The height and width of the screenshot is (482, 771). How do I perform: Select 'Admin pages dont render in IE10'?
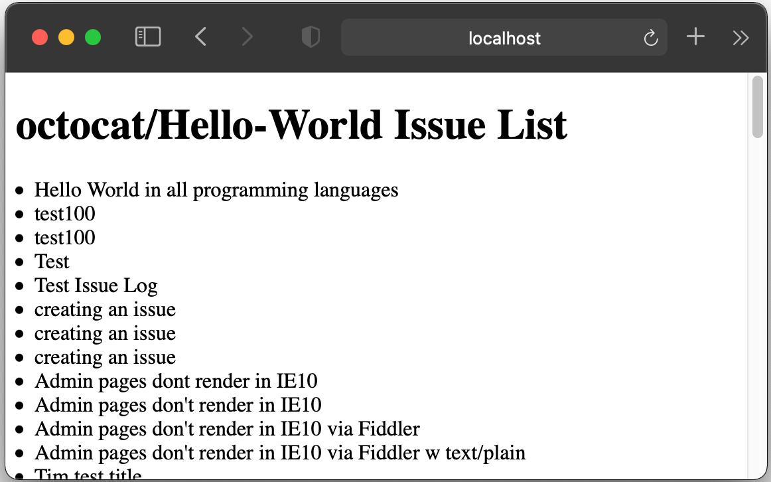176,381
